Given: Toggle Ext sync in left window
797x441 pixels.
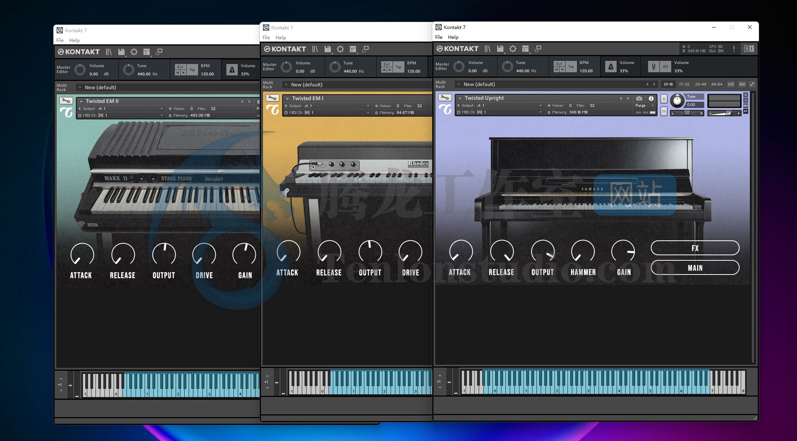Looking at the screenshot, I should [180, 67].
